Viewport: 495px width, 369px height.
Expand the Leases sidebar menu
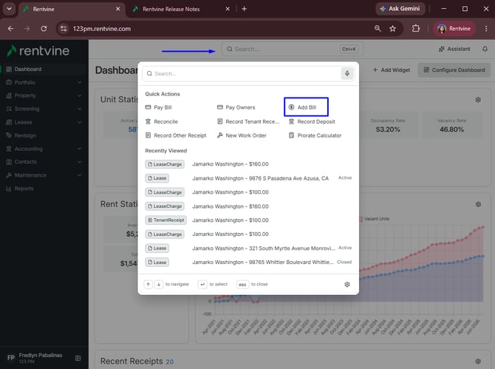tap(44, 122)
